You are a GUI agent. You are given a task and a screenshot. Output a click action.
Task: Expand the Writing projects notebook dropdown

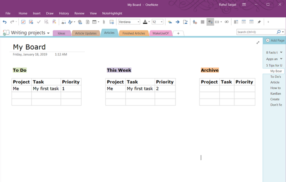pyautogui.click(x=48, y=33)
